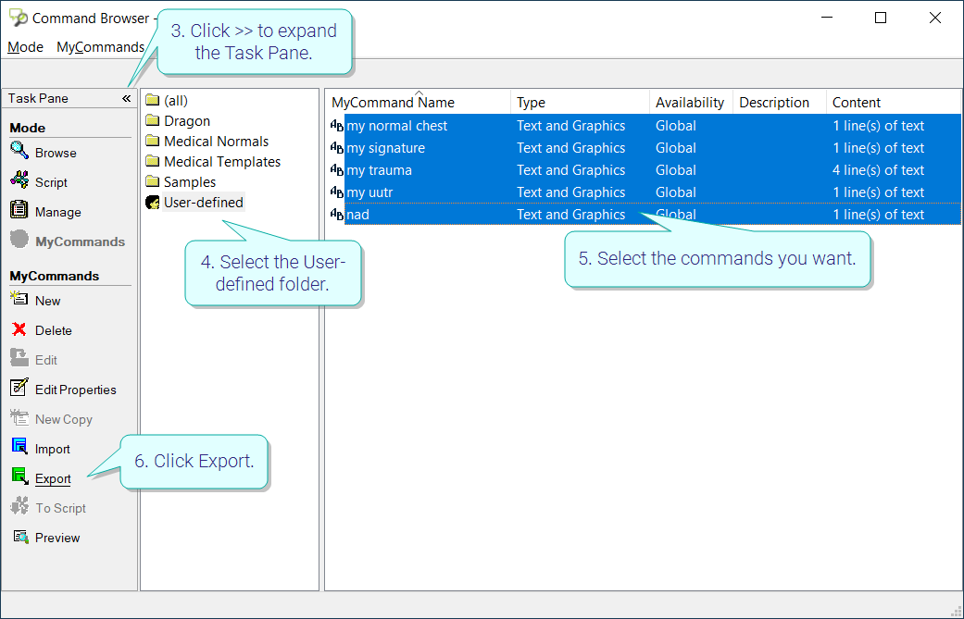Delete the selected commands
The height and width of the screenshot is (619, 964).
click(x=54, y=330)
